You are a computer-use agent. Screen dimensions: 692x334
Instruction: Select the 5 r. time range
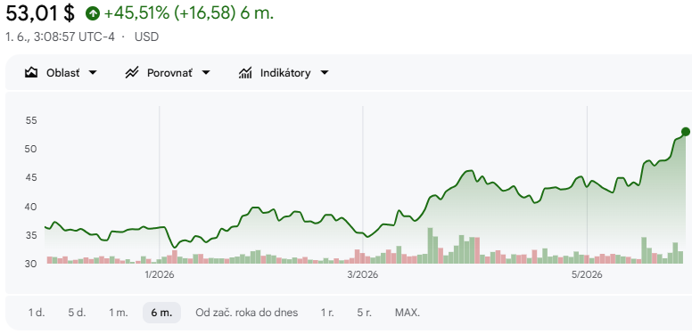coord(364,313)
